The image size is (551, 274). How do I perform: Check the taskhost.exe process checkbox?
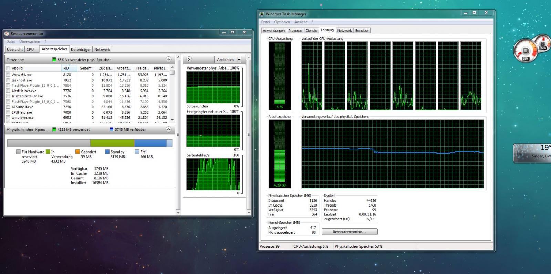[x=8, y=80]
